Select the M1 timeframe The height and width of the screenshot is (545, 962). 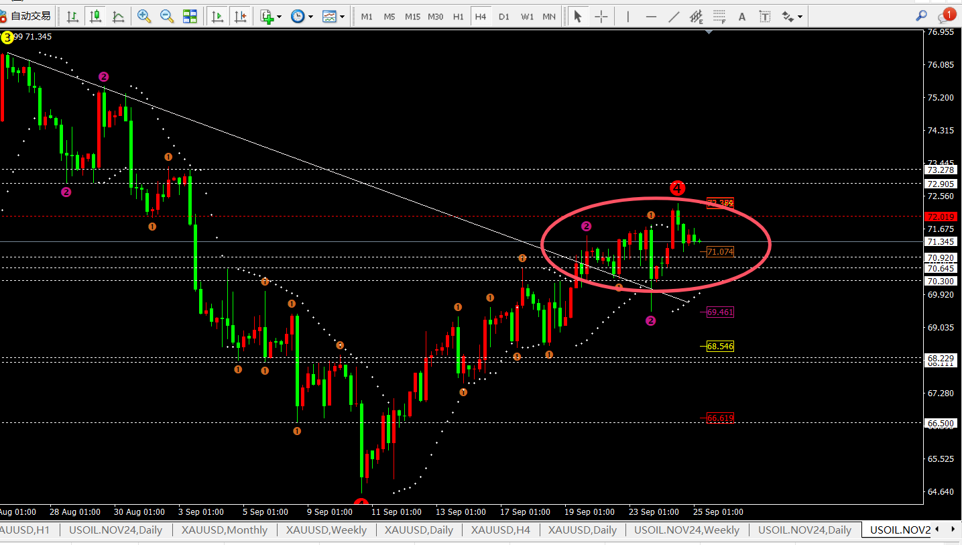coord(367,17)
